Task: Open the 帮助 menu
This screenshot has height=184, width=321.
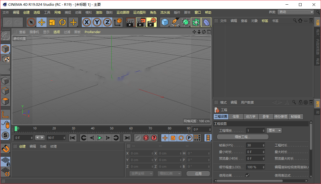Action: tap(208, 12)
